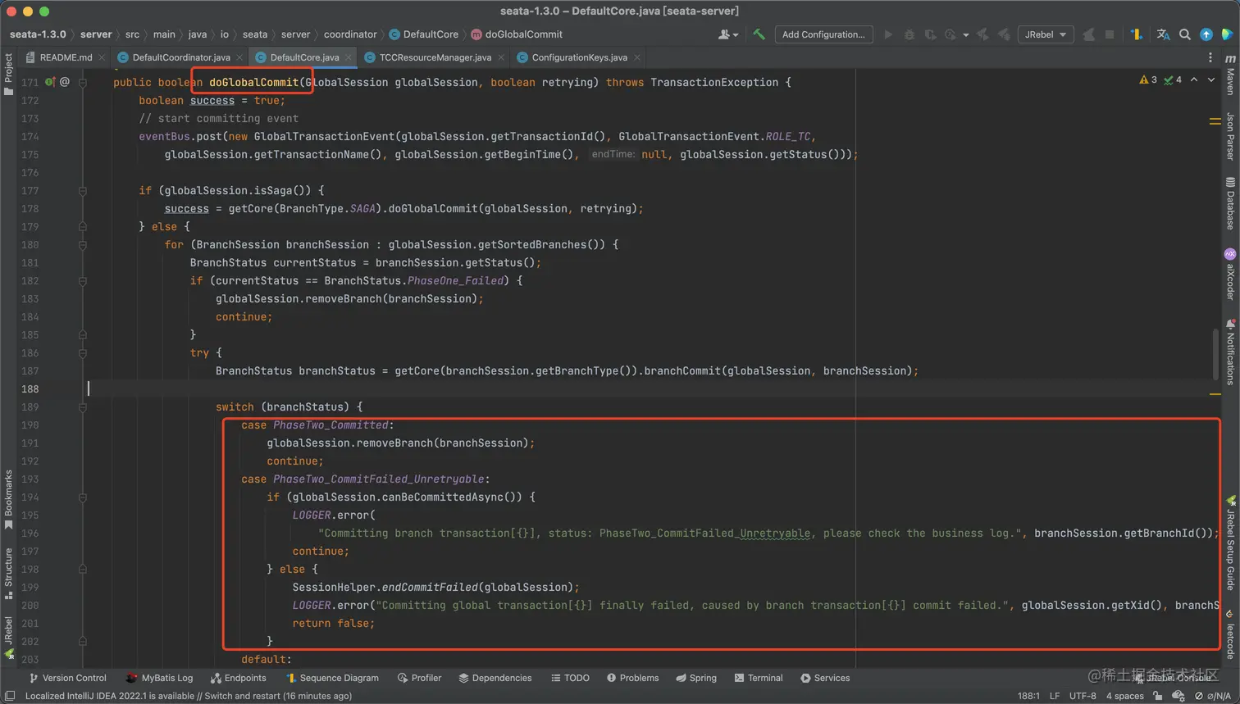
Task: Click the Build Project hammer icon
Action: point(759,34)
